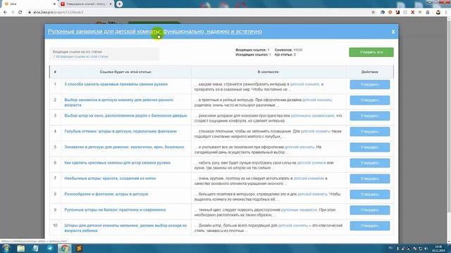Approve link in row 9
Screen dimensions: 451x253
pyautogui.click(x=369, y=210)
